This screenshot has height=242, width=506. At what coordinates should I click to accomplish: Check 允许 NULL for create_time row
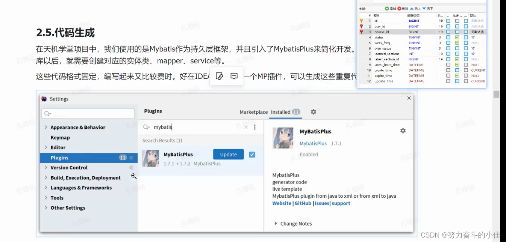pos(457,70)
